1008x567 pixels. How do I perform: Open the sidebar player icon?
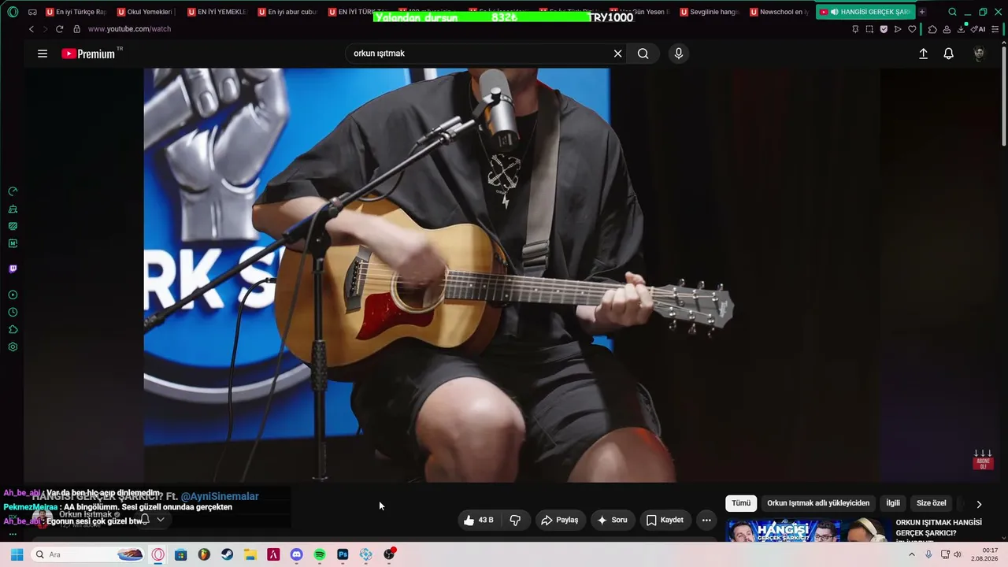[13, 295]
